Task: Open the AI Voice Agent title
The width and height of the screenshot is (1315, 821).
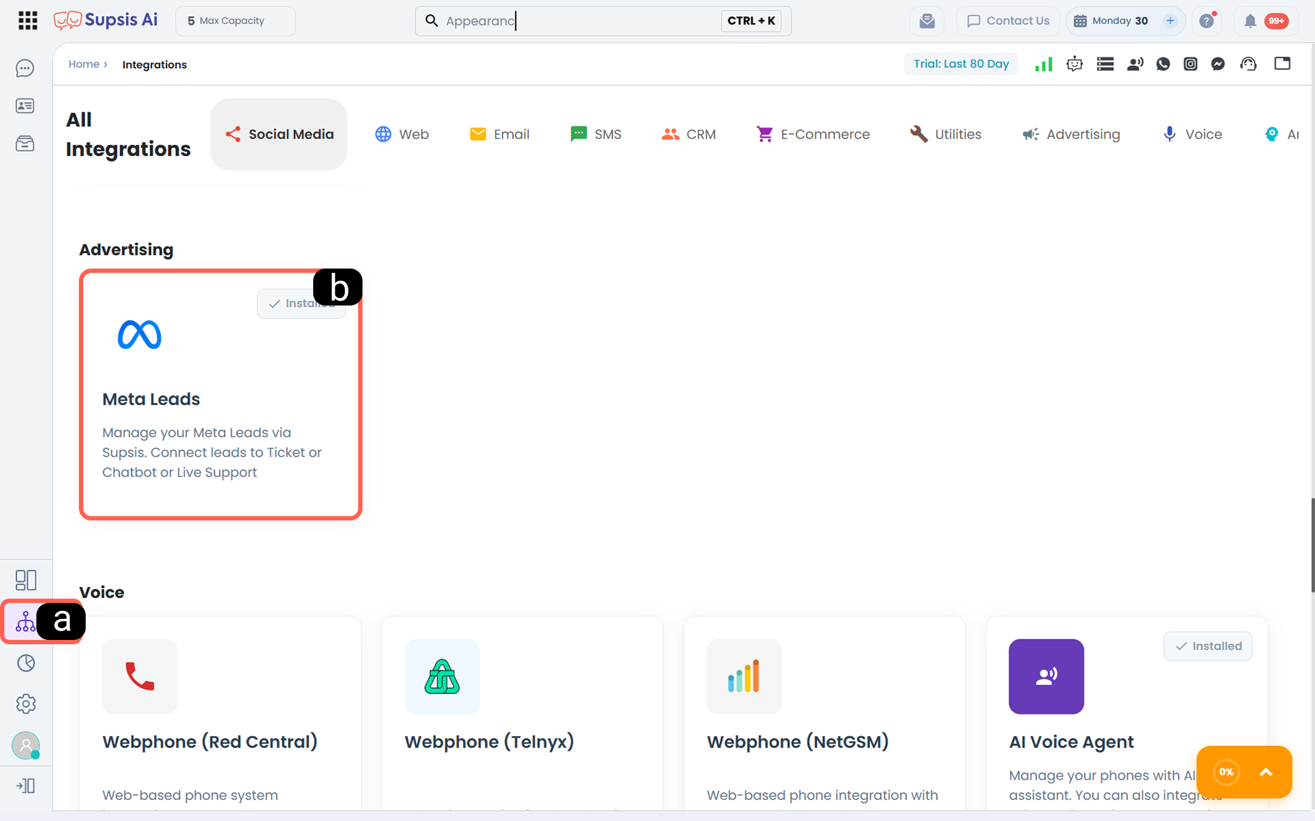Action: tap(1071, 742)
